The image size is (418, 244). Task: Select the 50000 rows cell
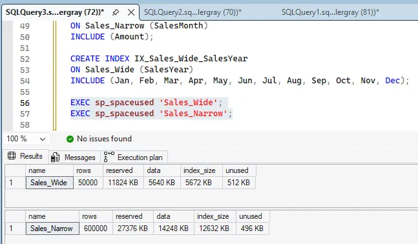point(88,183)
